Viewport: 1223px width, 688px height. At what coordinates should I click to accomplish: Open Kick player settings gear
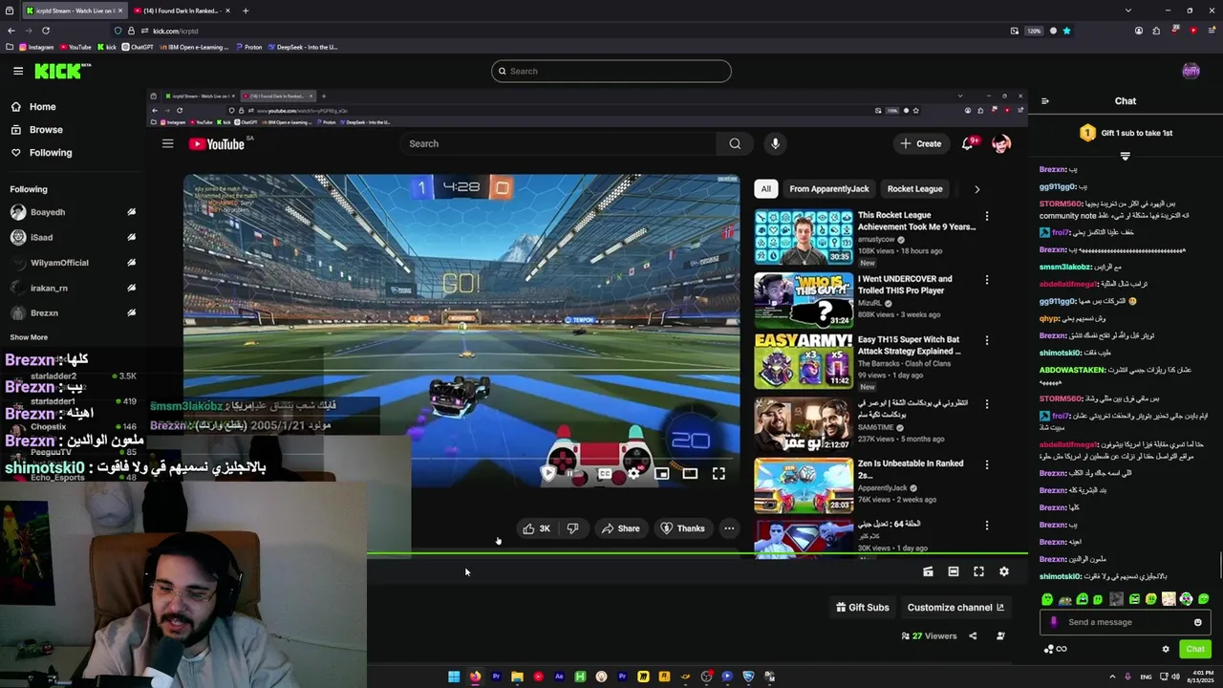pos(1004,571)
